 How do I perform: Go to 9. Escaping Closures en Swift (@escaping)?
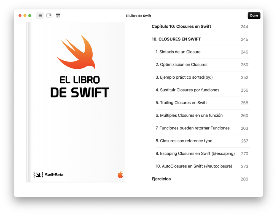[203, 154]
